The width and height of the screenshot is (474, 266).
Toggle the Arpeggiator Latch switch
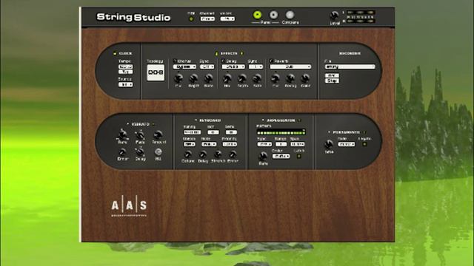299,156
